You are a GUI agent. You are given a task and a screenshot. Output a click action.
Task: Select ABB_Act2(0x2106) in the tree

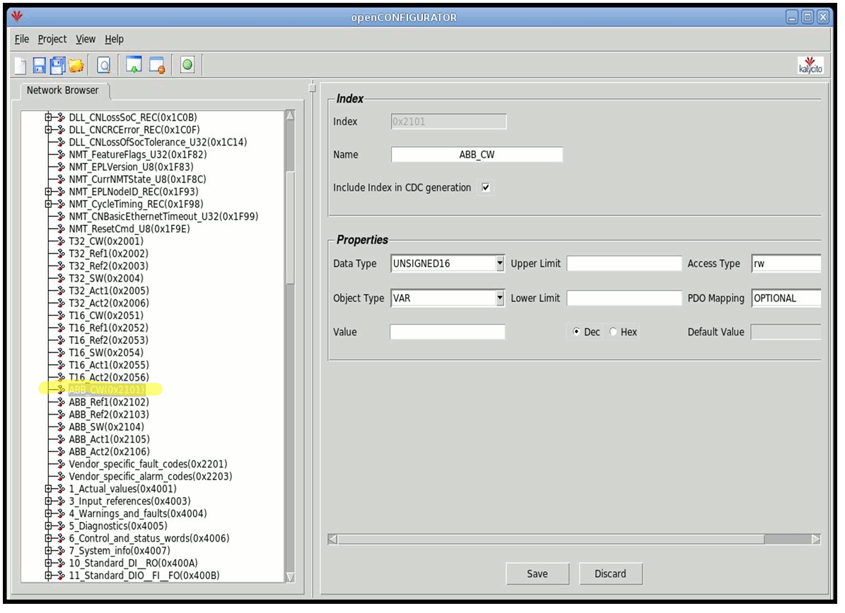(110, 451)
